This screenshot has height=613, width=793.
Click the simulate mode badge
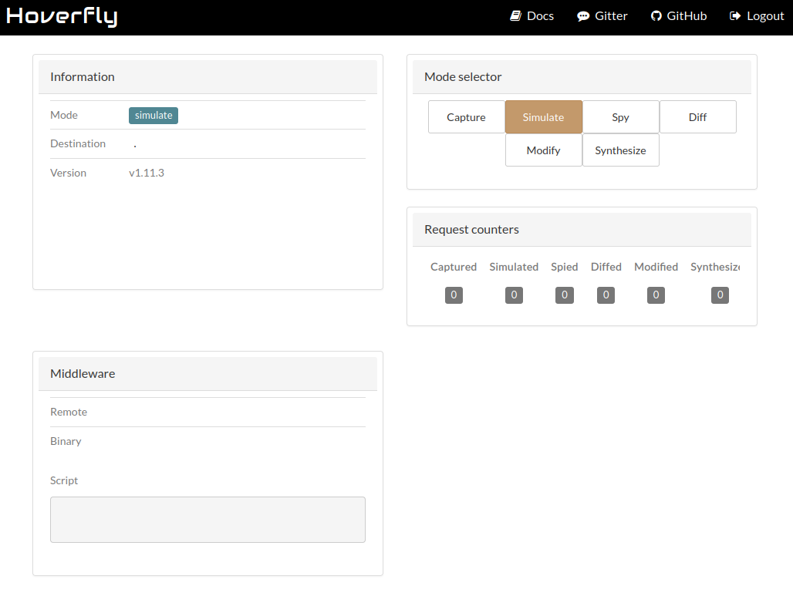[x=154, y=115]
